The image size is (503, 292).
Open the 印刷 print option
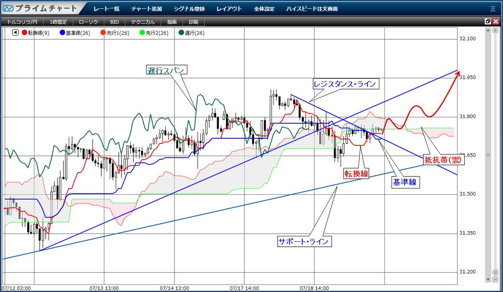(x=194, y=22)
